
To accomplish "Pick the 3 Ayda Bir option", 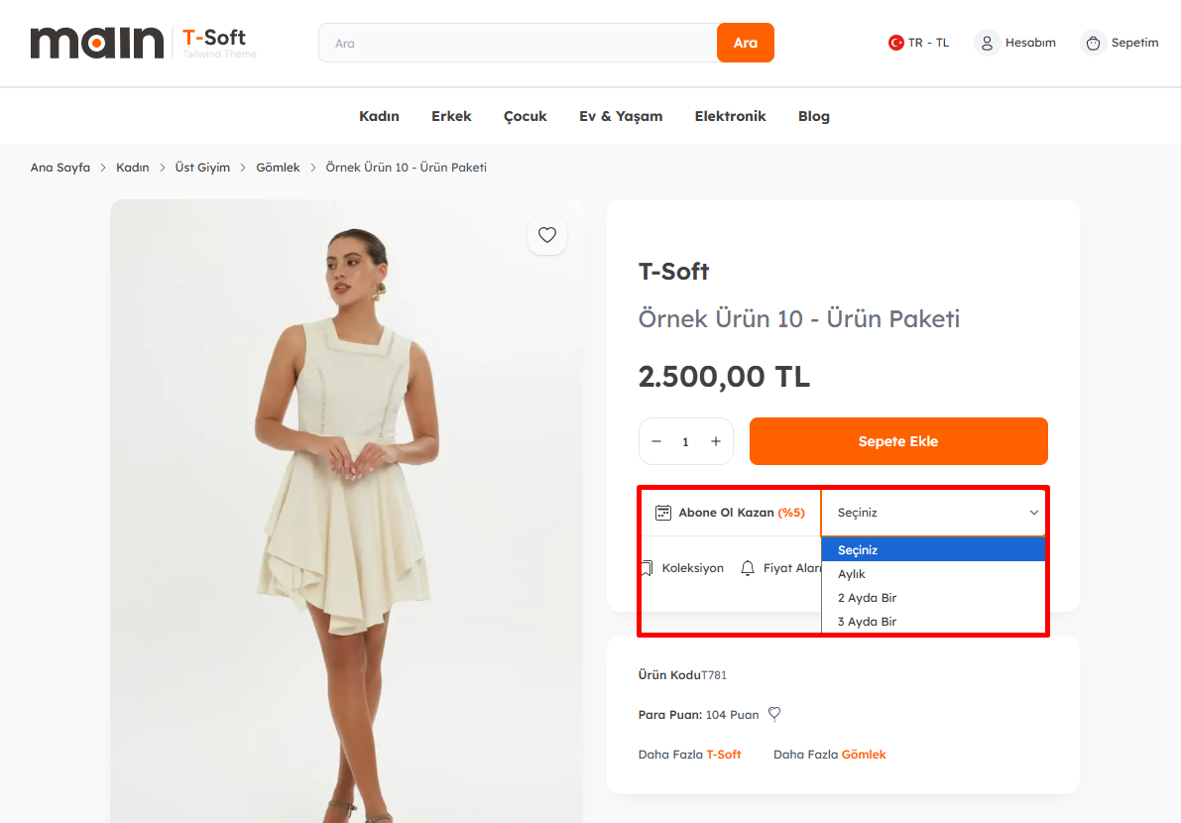I will point(867,622).
